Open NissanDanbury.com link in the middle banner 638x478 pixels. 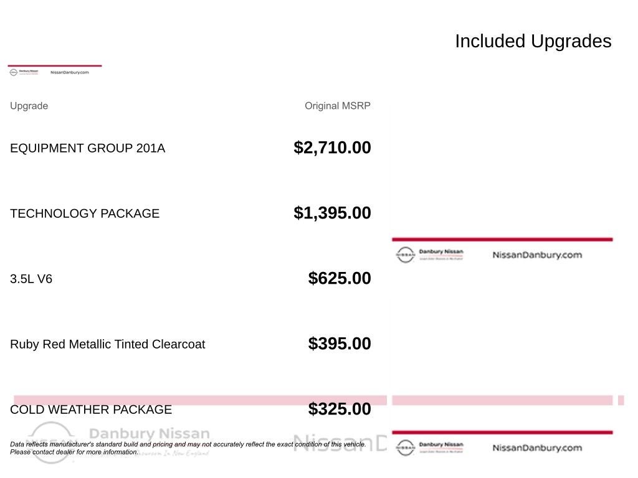536,255
